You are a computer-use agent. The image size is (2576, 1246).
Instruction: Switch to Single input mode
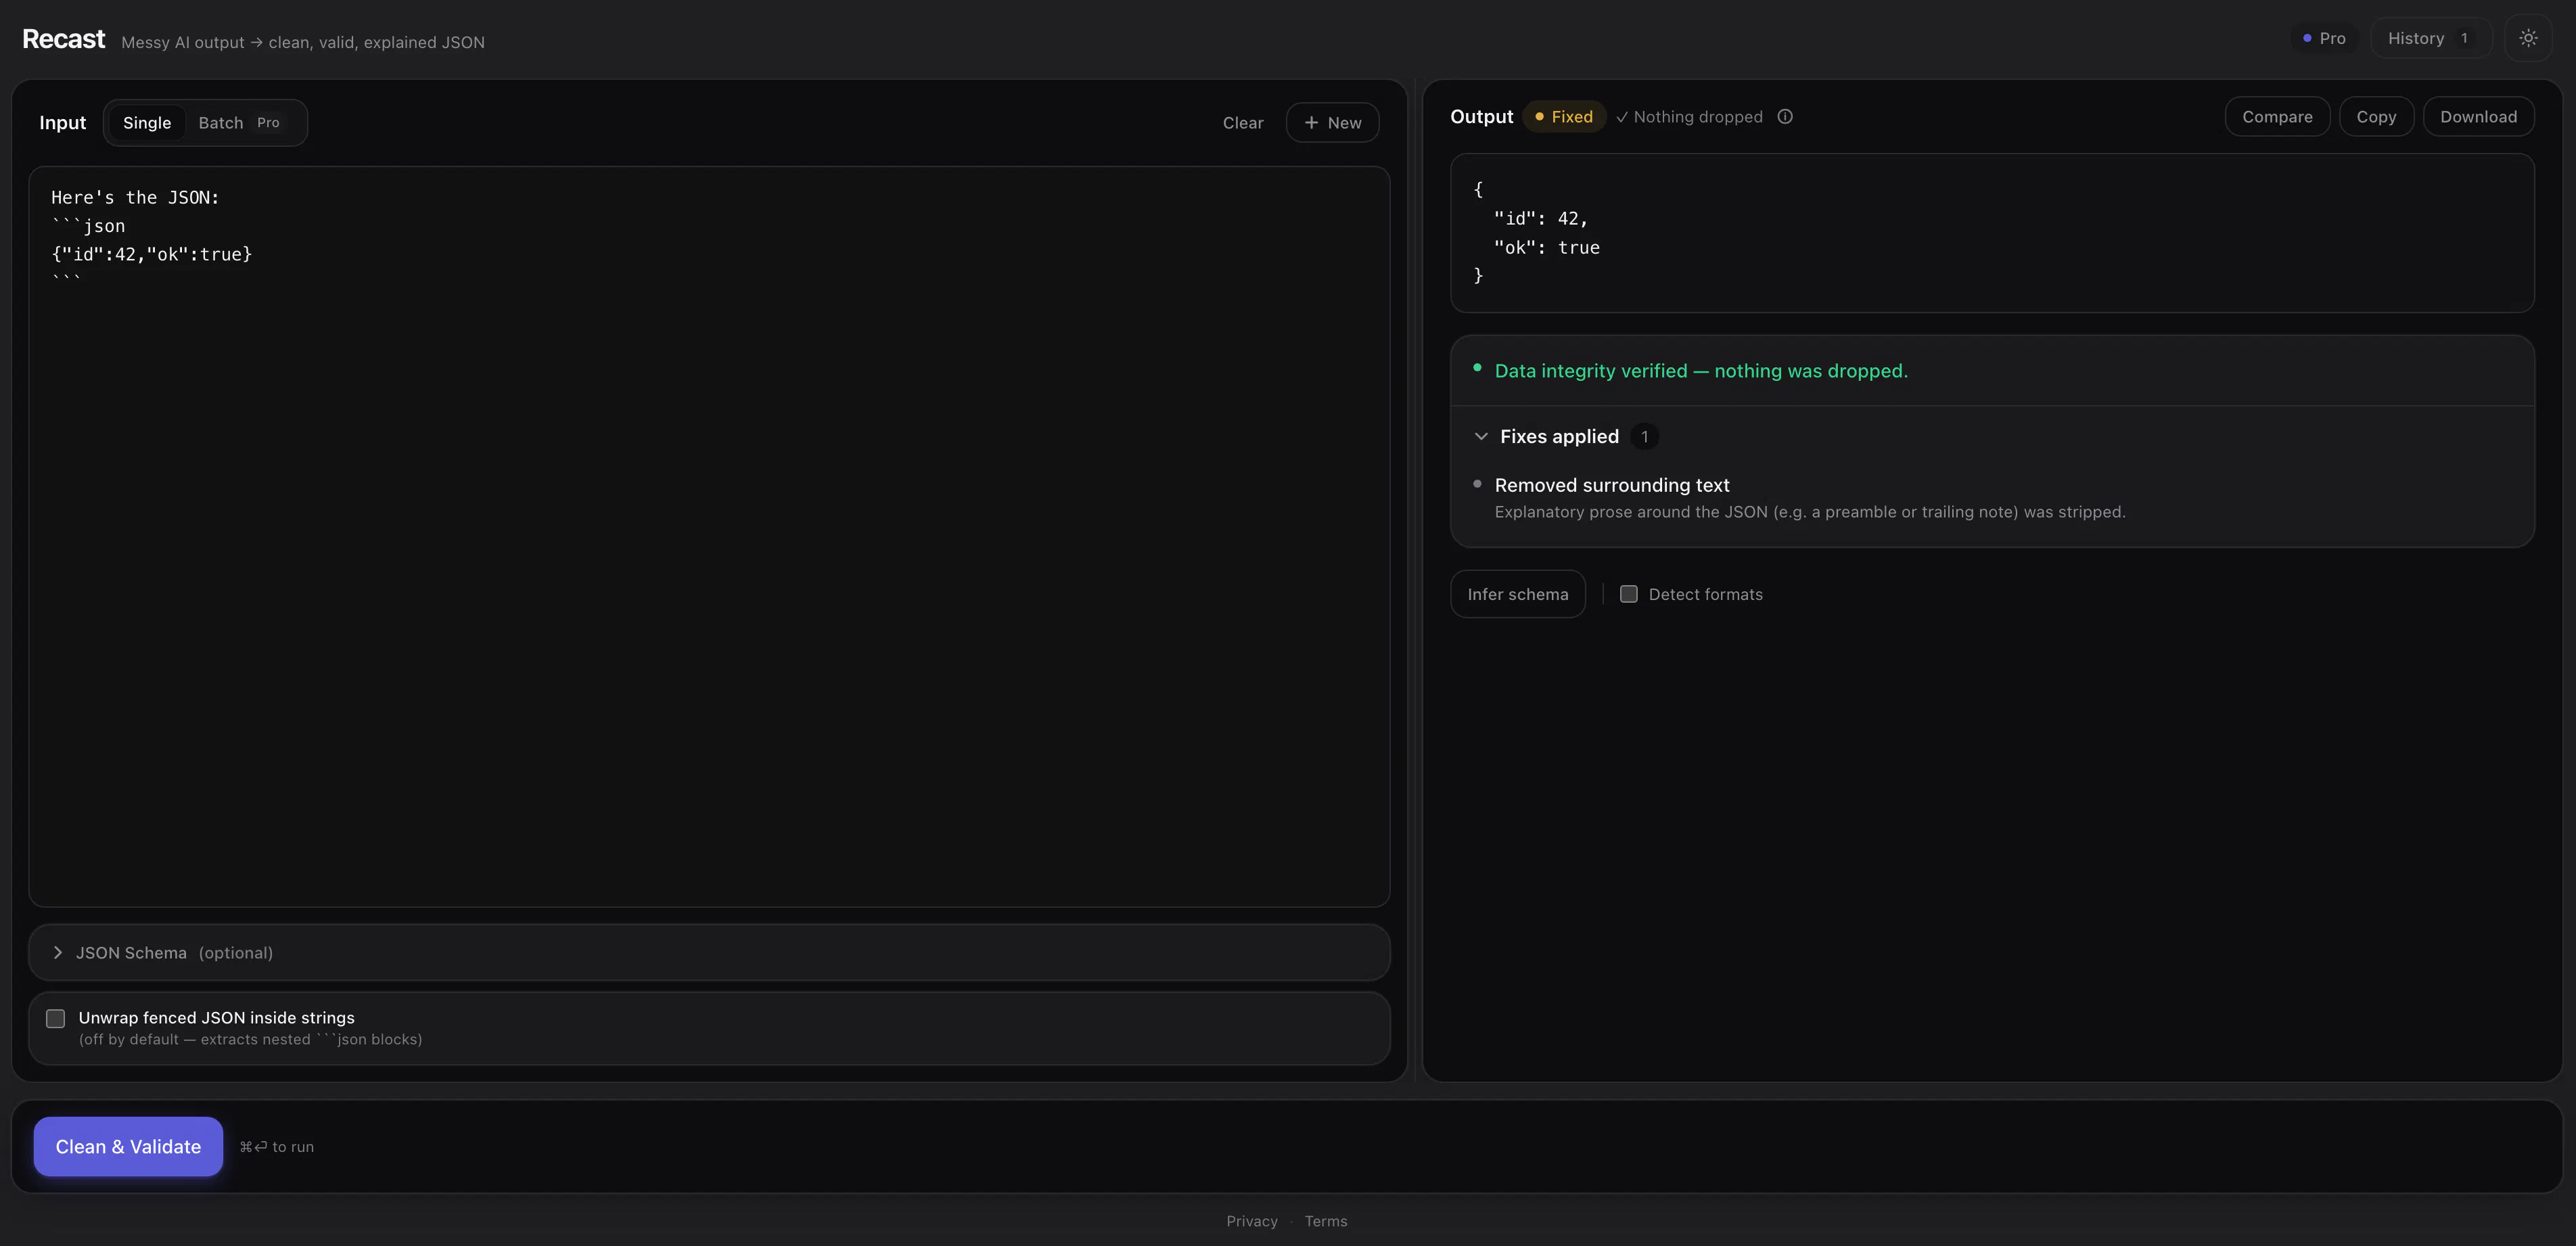click(x=147, y=123)
